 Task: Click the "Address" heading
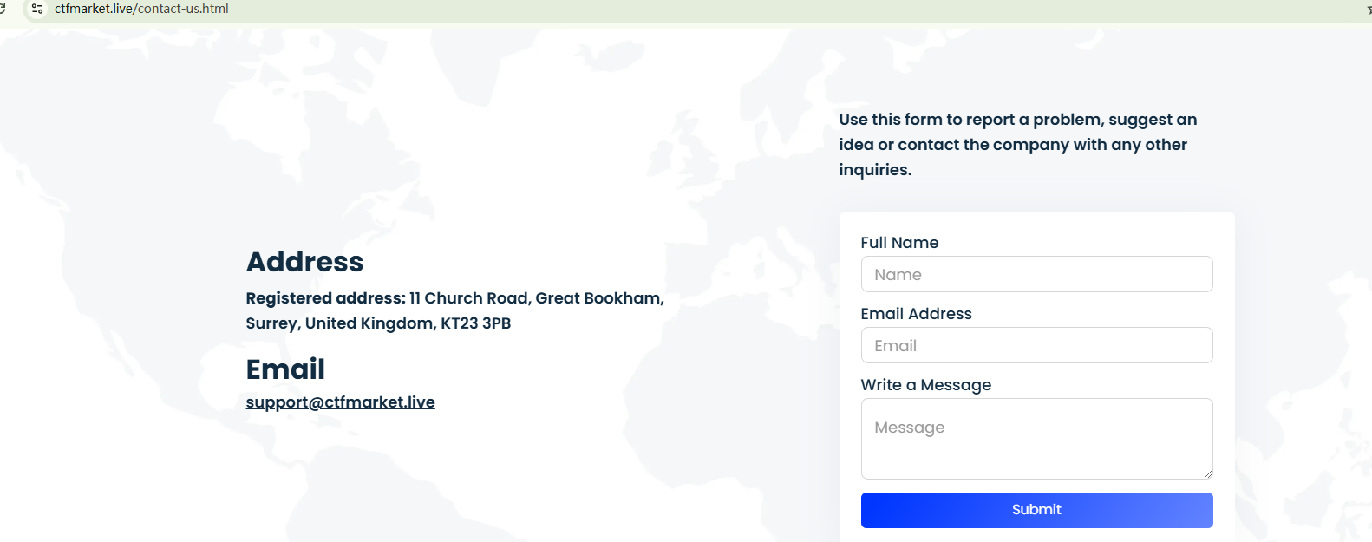click(304, 262)
